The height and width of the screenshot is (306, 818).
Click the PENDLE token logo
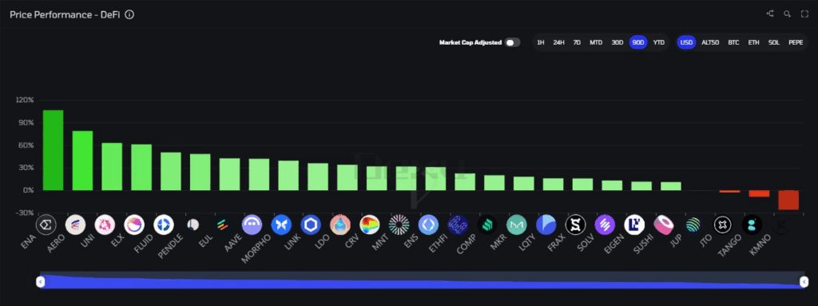pyautogui.click(x=193, y=225)
